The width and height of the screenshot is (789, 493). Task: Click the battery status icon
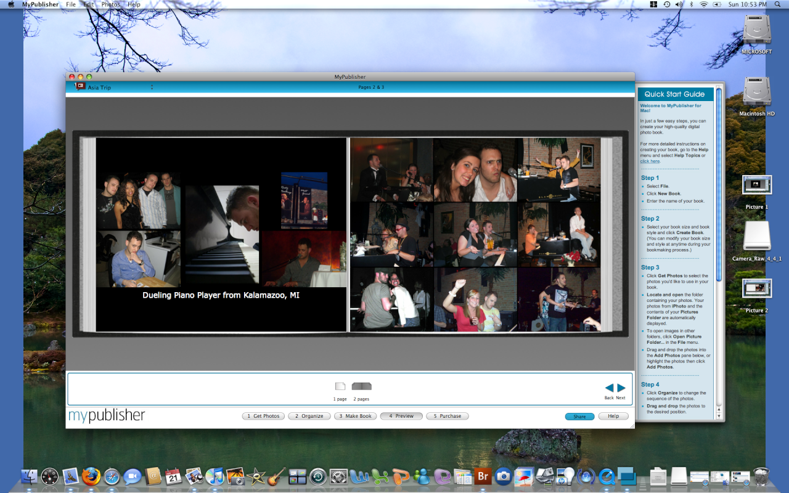(x=717, y=4)
